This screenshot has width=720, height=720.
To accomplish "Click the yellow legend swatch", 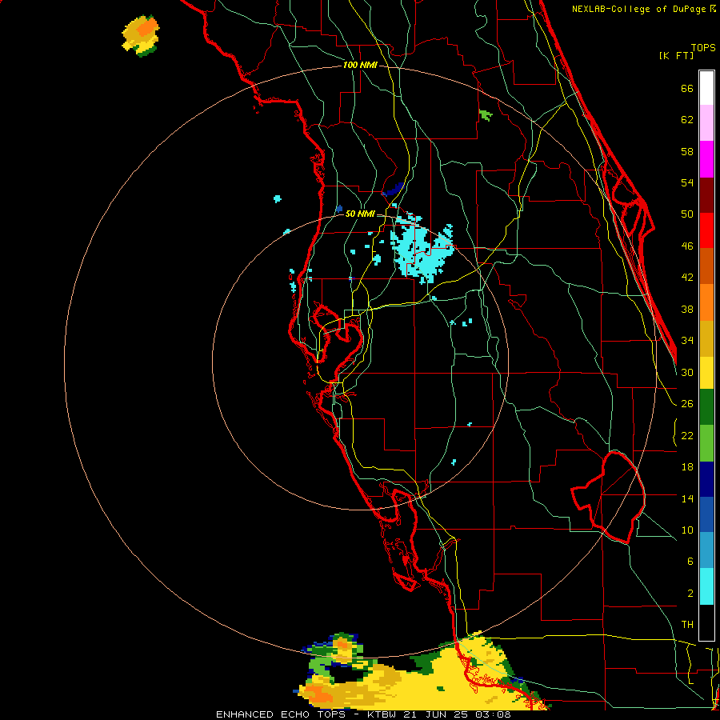I will tap(706, 373).
